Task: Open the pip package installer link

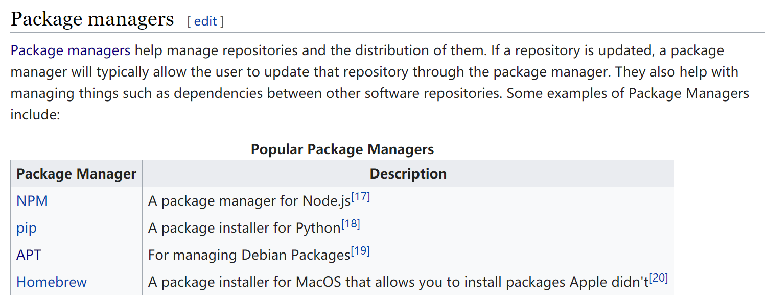Action: (x=26, y=228)
